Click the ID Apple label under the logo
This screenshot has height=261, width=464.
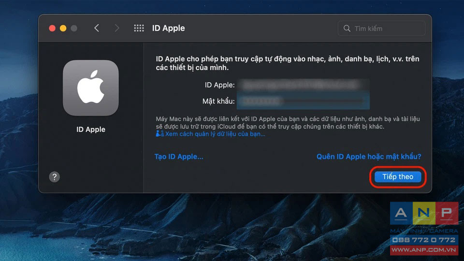pos(91,130)
